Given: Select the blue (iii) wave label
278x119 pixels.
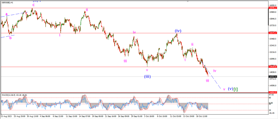Looking at the screenshot, I should (x=148, y=77).
